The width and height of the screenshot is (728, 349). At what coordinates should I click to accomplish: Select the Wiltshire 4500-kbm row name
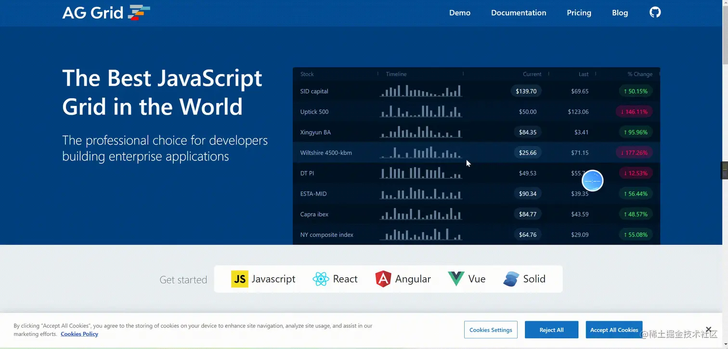click(x=326, y=153)
